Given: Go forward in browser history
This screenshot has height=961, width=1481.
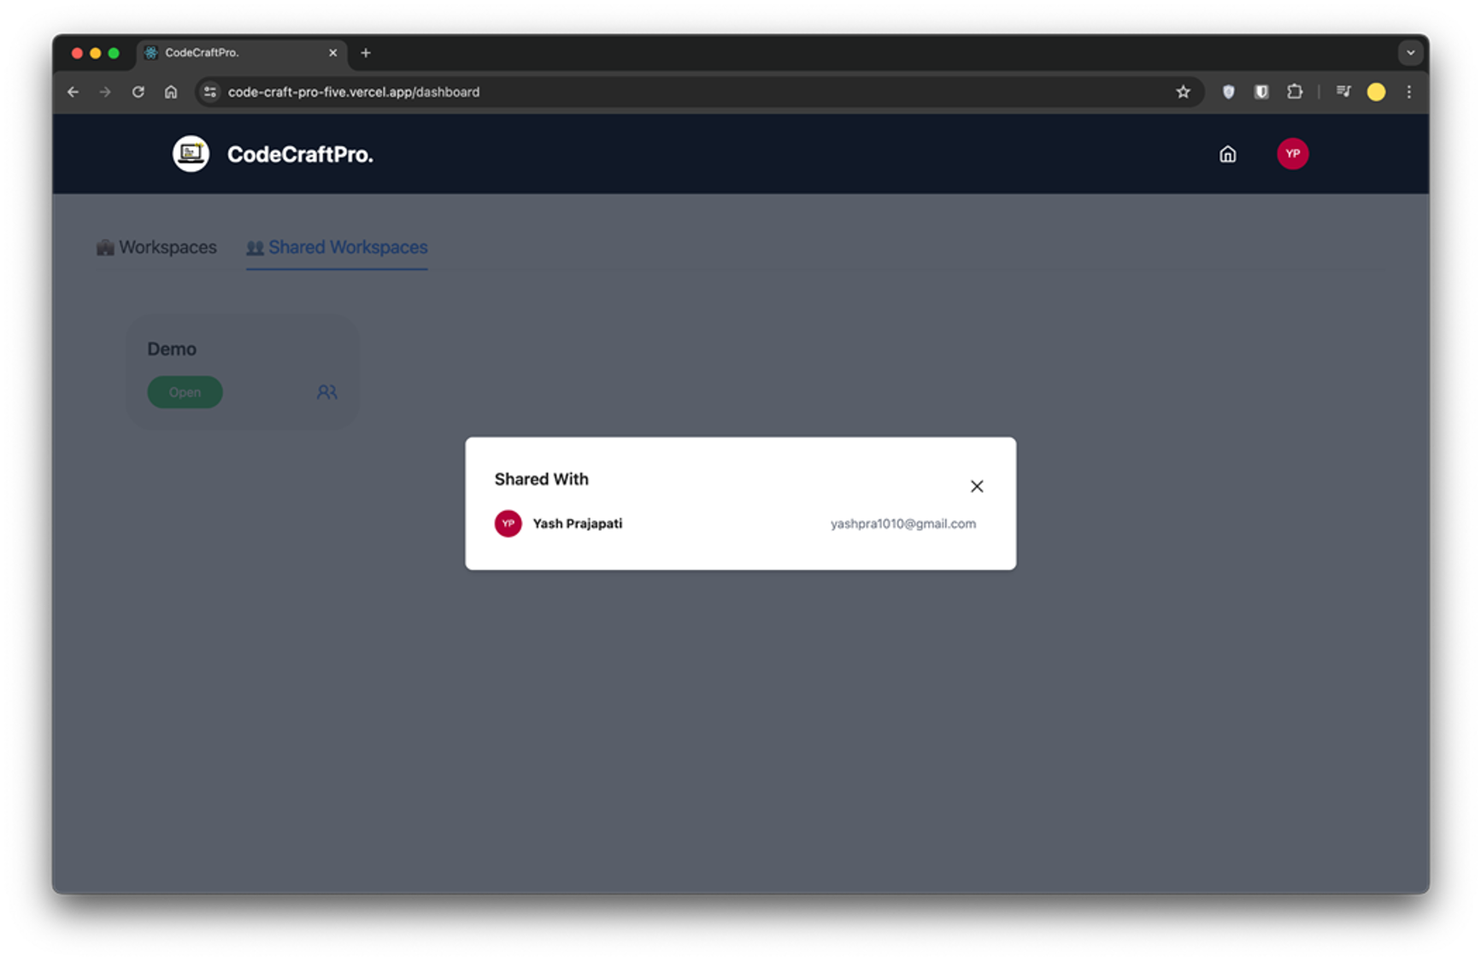Looking at the screenshot, I should (x=105, y=92).
